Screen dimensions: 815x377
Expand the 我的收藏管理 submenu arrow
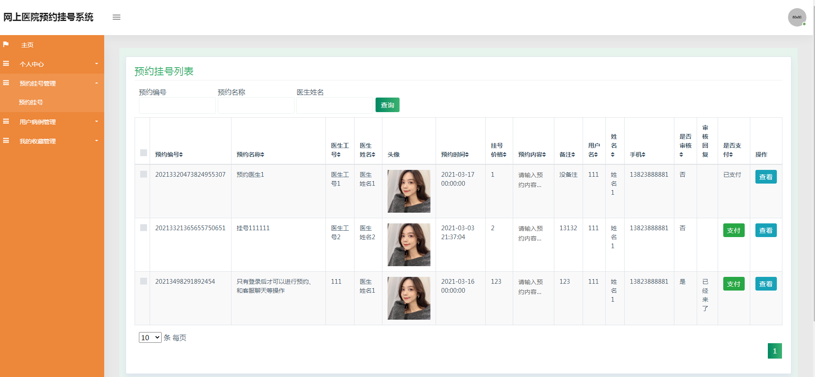(x=96, y=141)
